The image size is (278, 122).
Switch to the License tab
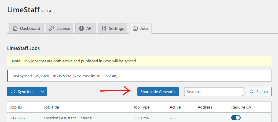point(59,28)
